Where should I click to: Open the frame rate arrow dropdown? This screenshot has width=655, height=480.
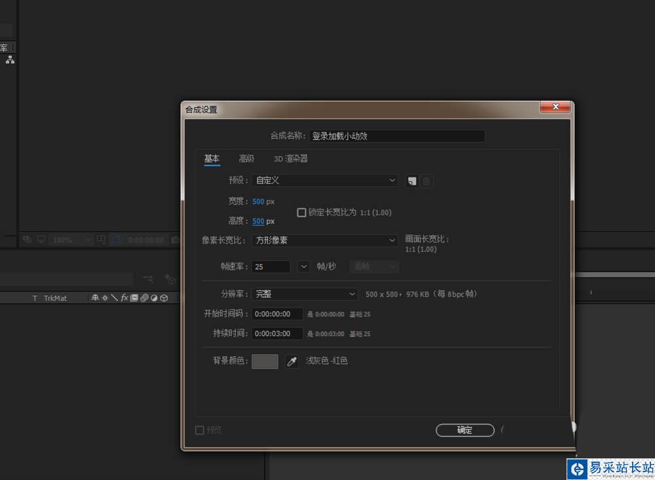click(x=304, y=267)
